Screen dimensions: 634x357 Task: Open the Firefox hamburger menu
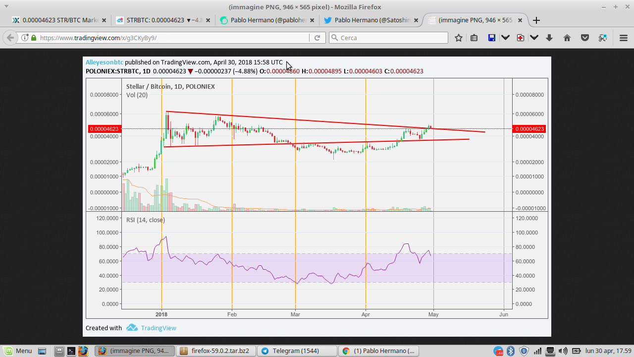(x=624, y=38)
